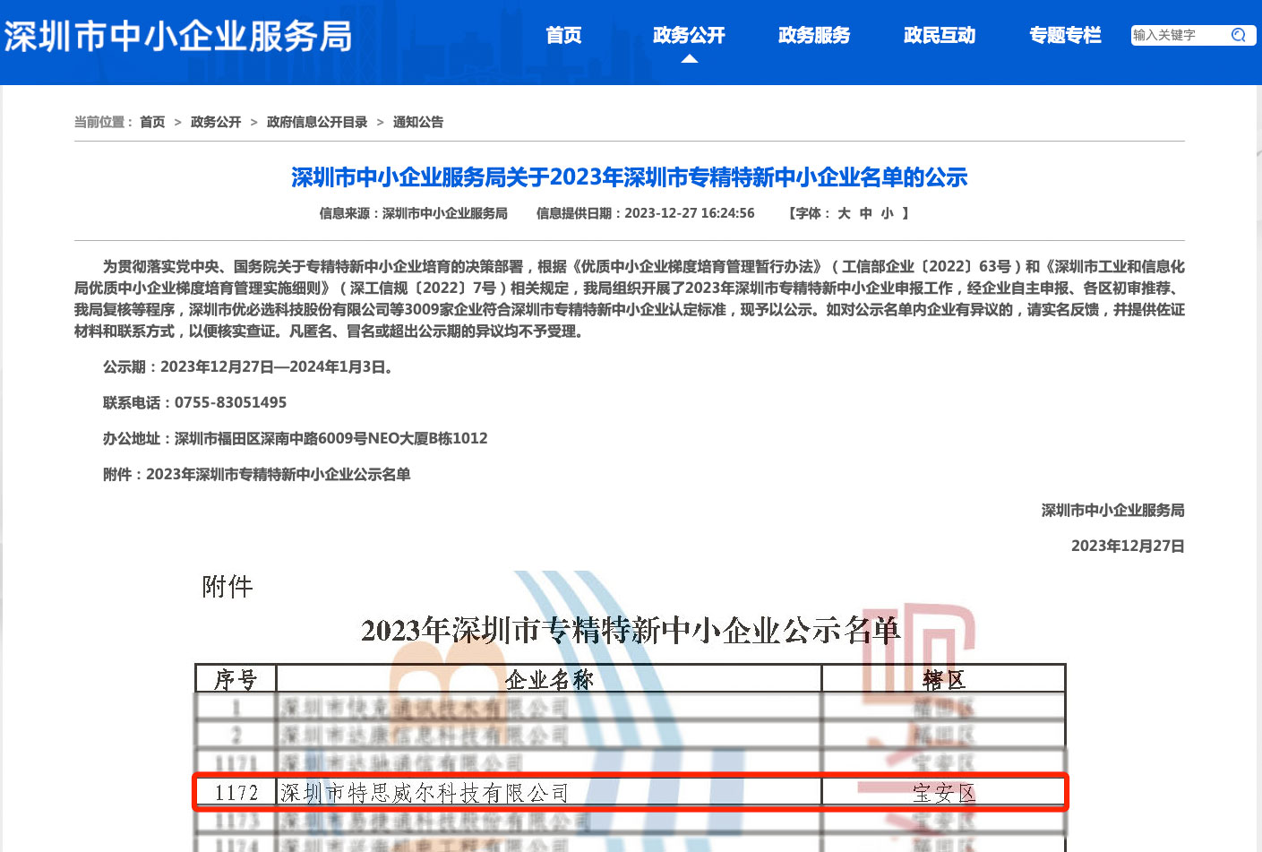Open the 首页 navigation menu item

tap(563, 36)
